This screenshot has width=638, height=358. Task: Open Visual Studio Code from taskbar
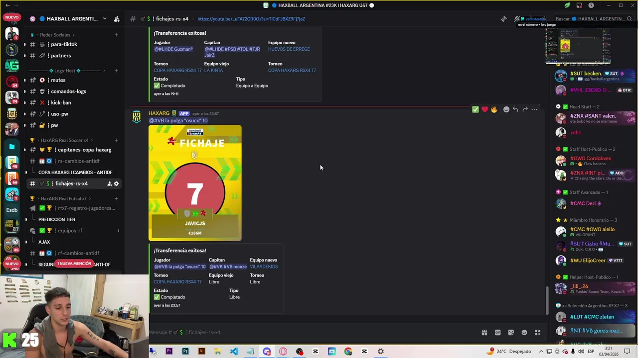[234, 352]
